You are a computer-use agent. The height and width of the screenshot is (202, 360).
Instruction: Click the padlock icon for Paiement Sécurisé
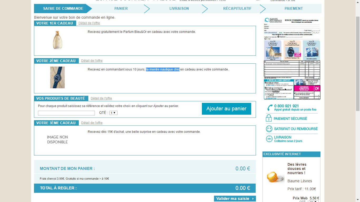coord(269,118)
